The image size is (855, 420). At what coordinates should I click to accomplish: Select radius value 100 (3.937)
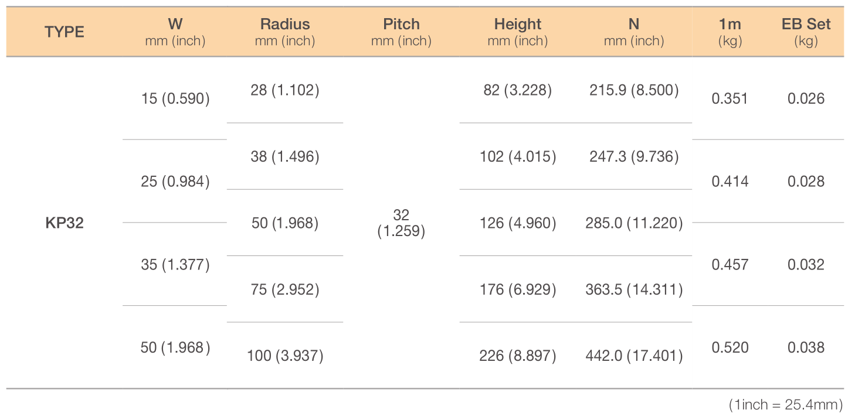point(285,356)
